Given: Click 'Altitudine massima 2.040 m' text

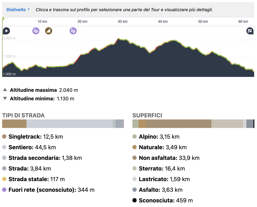Looking at the screenshot, I should coord(44,90).
